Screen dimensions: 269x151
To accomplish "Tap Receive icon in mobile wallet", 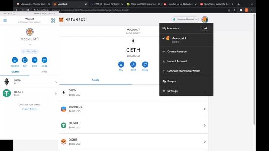I will pyautogui.click(x=15, y=60).
